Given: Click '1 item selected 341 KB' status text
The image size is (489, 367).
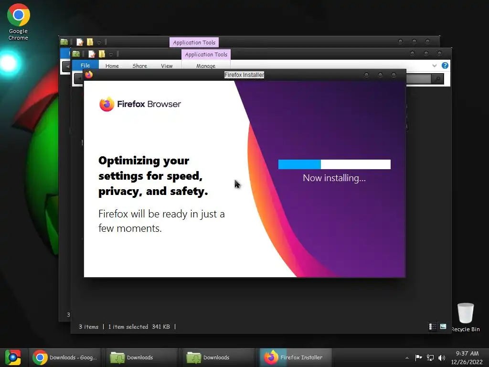Looking at the screenshot, I should point(139,327).
